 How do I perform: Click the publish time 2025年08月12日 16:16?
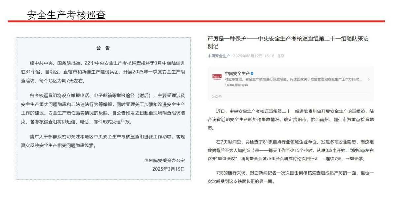point(253,56)
